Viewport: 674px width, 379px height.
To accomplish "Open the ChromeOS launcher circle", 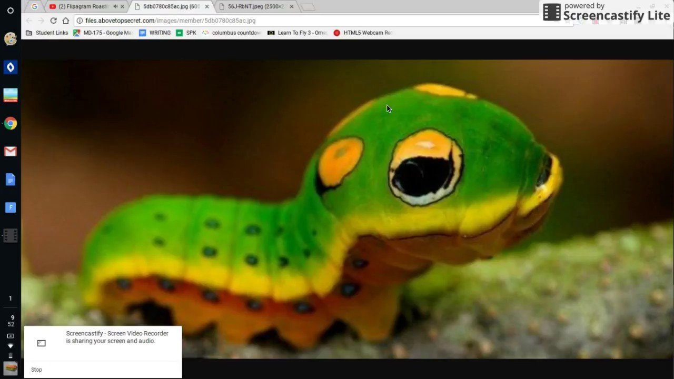I will [x=10, y=11].
